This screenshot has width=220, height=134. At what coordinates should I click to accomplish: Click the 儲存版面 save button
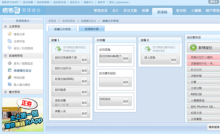214,127
